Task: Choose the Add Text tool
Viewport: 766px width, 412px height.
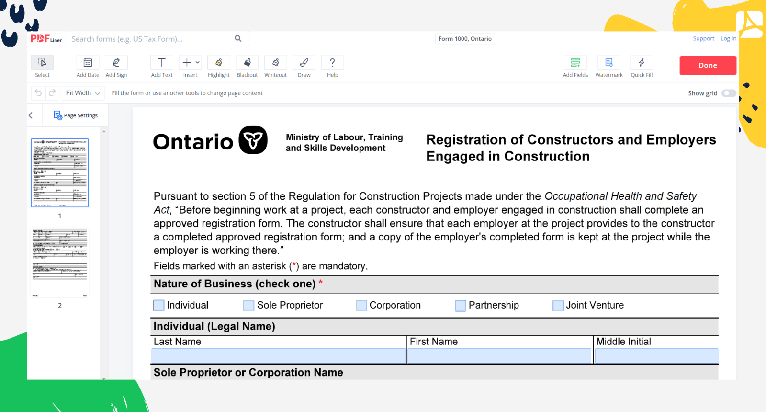Action: pyautogui.click(x=162, y=63)
